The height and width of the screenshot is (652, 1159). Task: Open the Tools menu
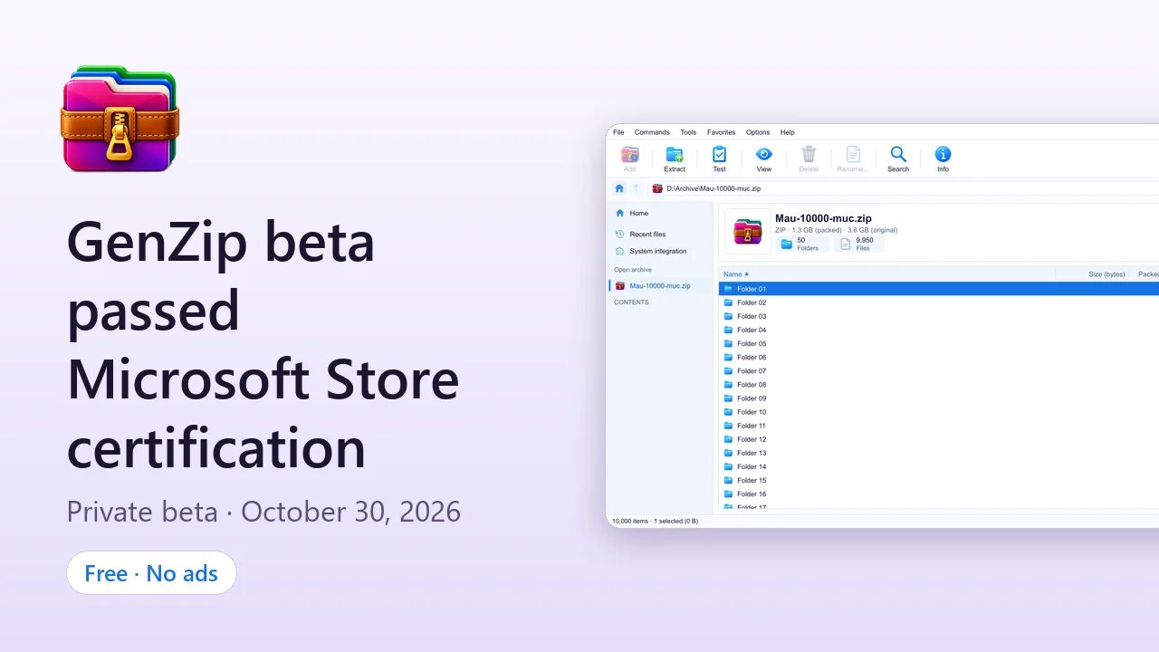pyautogui.click(x=688, y=132)
